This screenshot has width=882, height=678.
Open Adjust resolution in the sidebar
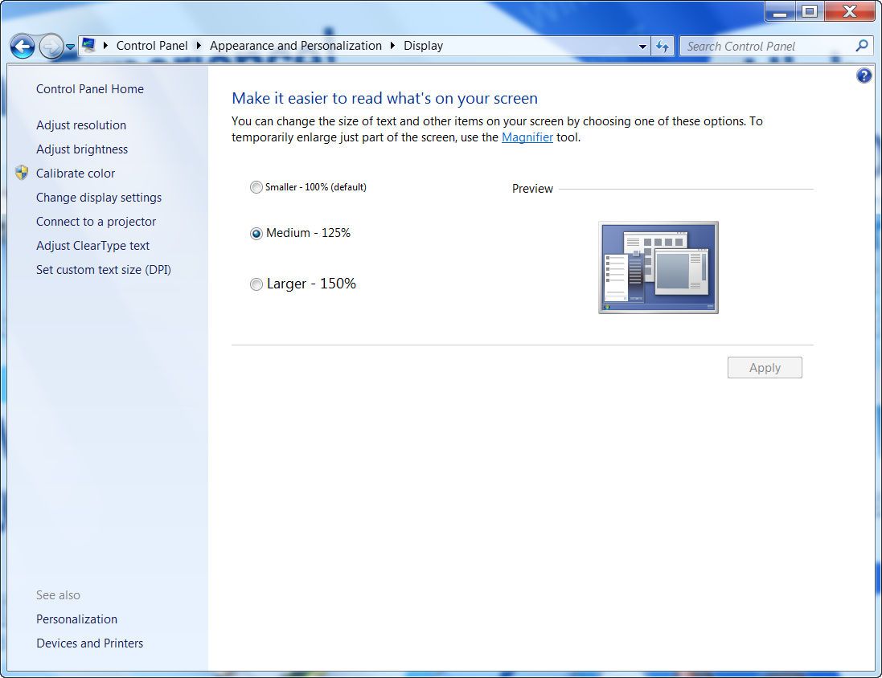tap(81, 125)
